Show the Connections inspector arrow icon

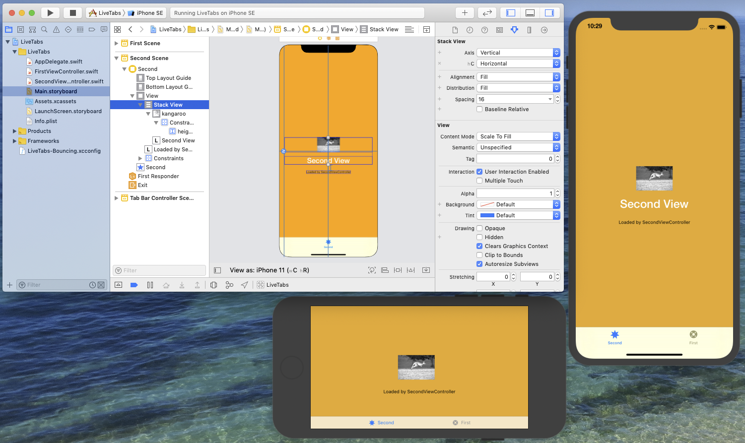pyautogui.click(x=544, y=30)
